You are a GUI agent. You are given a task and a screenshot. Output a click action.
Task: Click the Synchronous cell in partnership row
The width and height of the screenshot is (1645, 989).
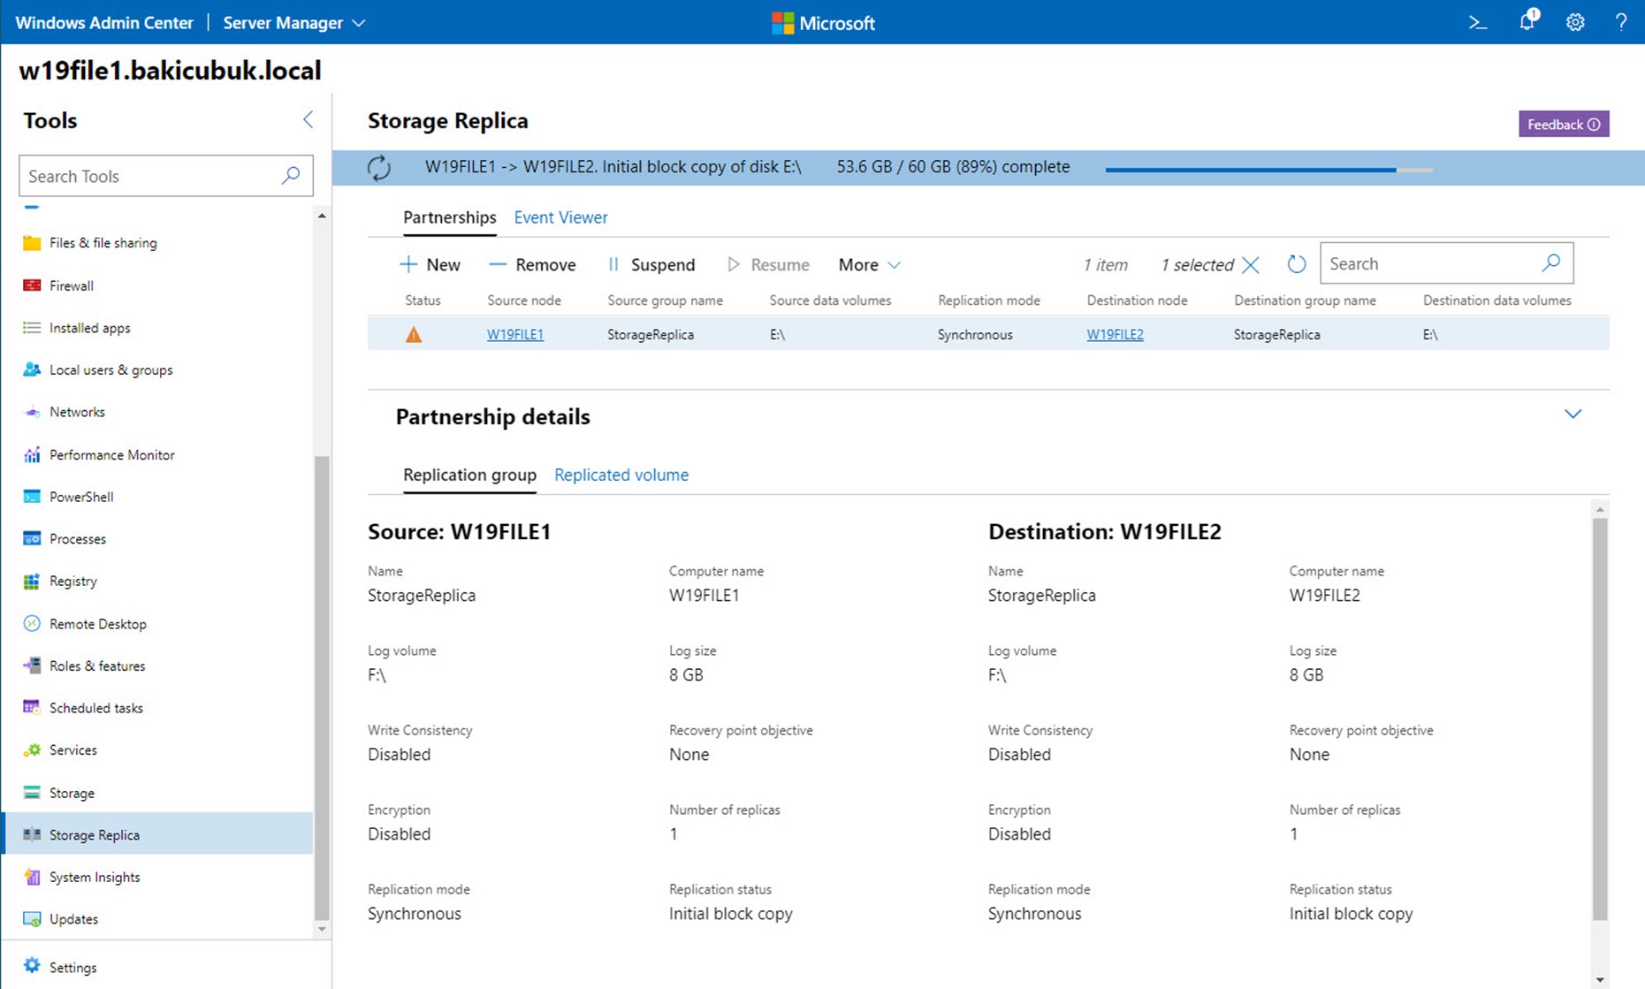click(975, 335)
